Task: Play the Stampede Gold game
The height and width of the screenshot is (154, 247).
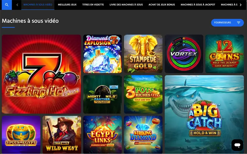Action: pyautogui.click(x=143, y=54)
